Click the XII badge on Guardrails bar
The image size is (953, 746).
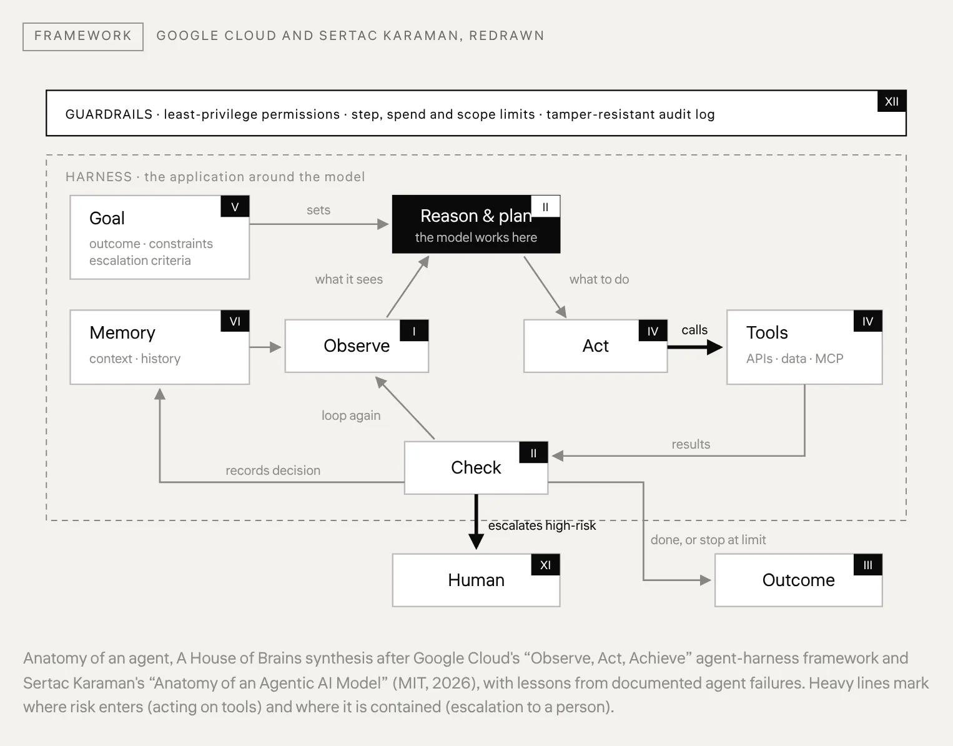click(892, 101)
